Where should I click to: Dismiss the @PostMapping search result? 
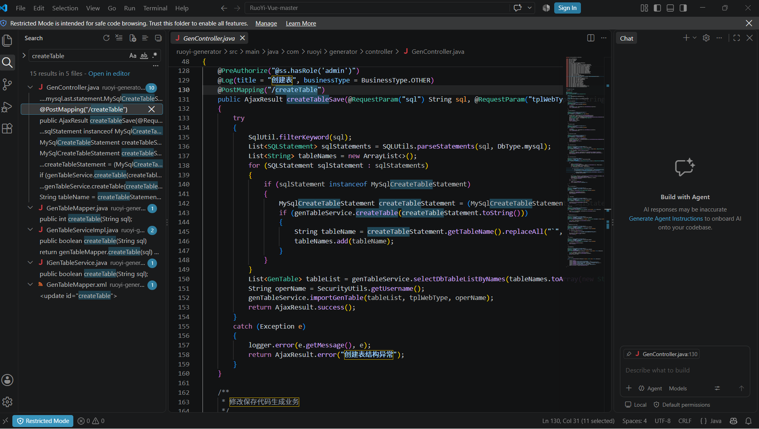(152, 110)
